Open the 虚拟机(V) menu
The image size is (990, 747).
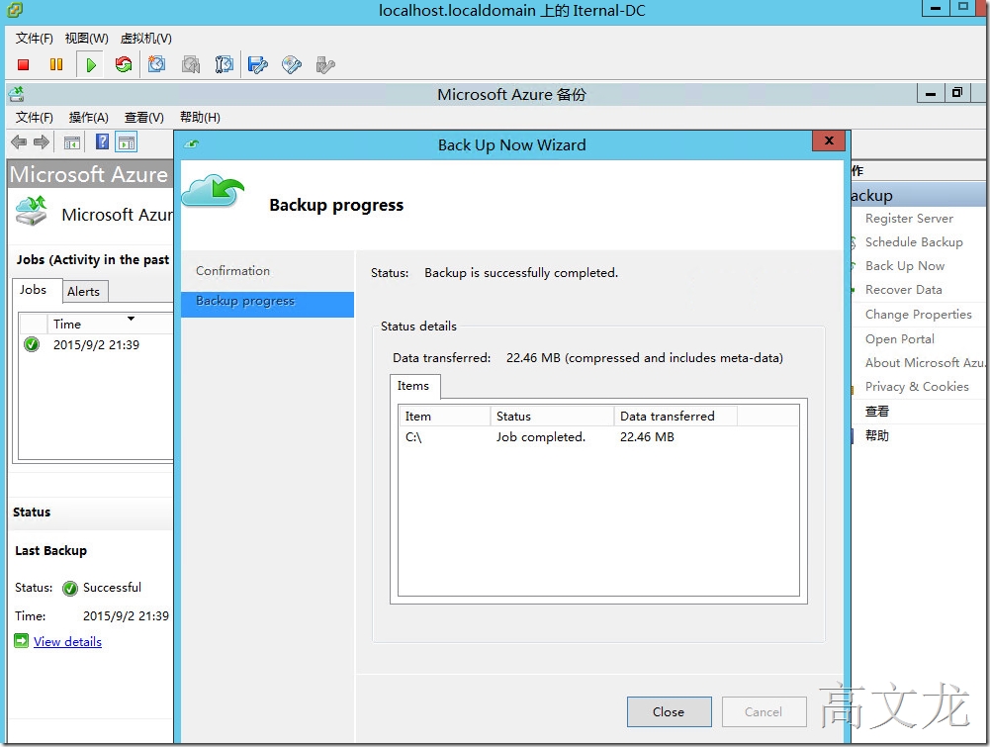145,39
